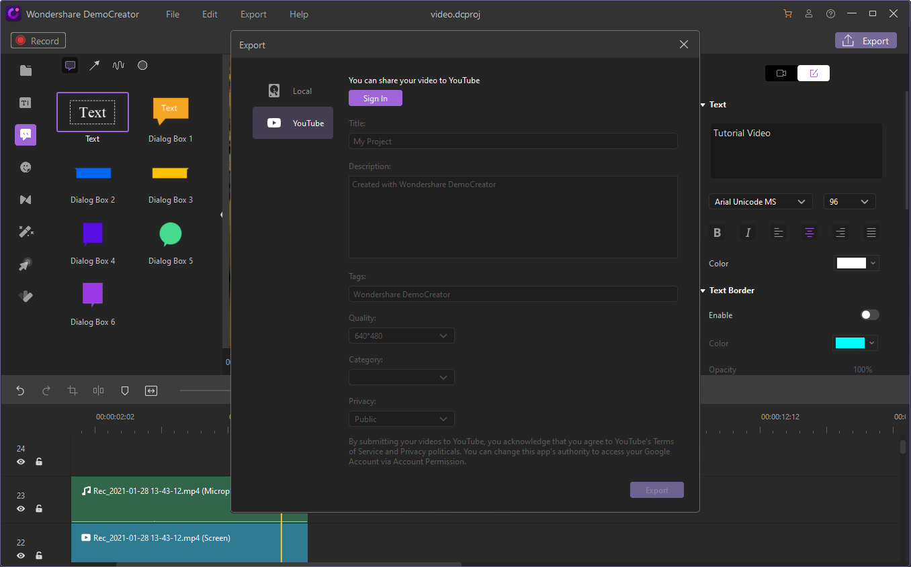Image resolution: width=911 pixels, height=567 pixels.
Task: Pick the white text Color swatch
Action: tap(851, 263)
